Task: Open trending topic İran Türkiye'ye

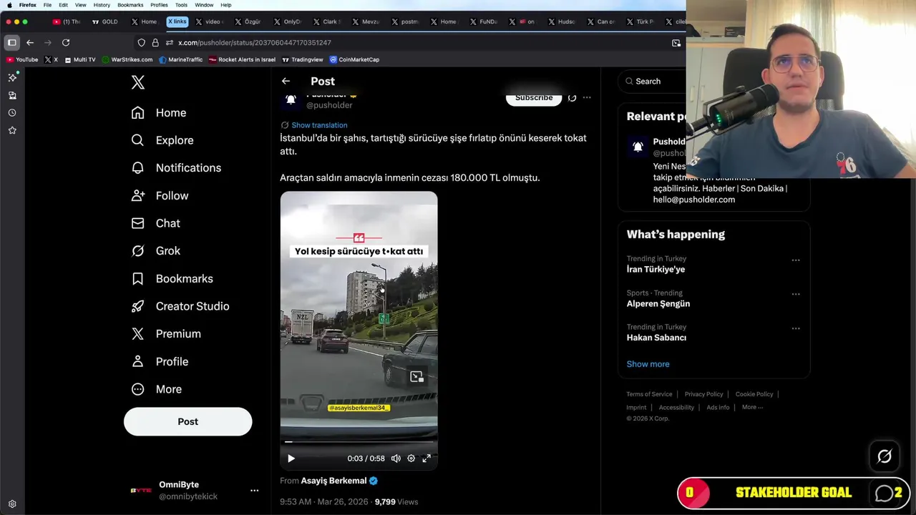Action: point(656,270)
